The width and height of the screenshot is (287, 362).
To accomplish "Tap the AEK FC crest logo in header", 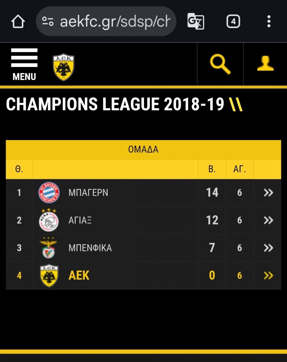I will (64, 67).
